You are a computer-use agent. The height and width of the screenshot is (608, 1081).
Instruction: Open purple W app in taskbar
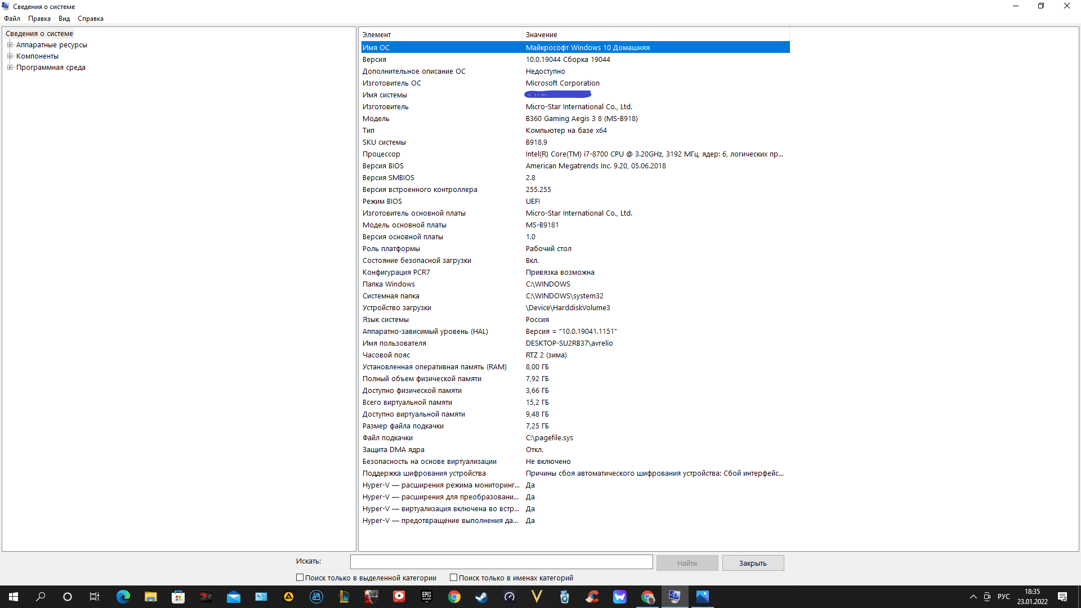tap(619, 597)
